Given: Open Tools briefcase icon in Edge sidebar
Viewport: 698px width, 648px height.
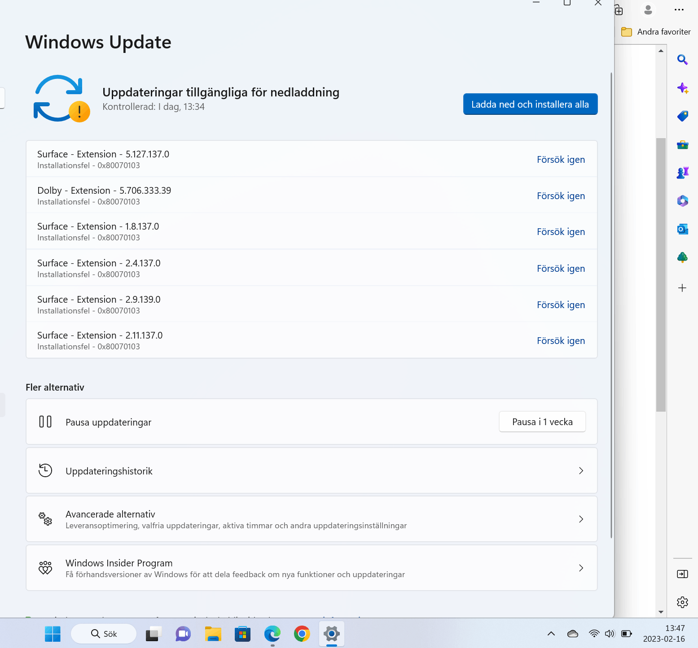Looking at the screenshot, I should pyautogui.click(x=682, y=144).
